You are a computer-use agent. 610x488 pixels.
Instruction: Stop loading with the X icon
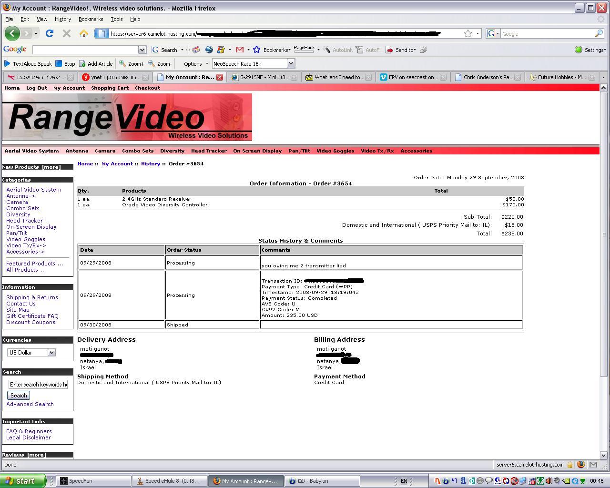click(67, 33)
